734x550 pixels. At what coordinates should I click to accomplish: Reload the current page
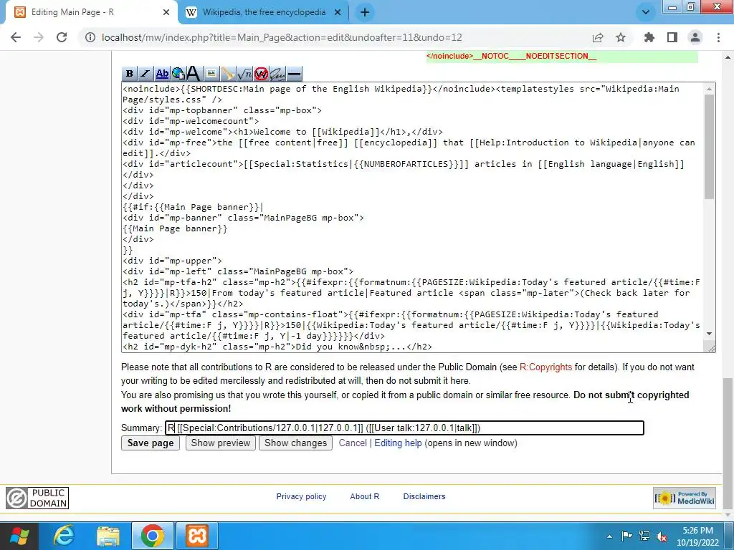click(62, 37)
